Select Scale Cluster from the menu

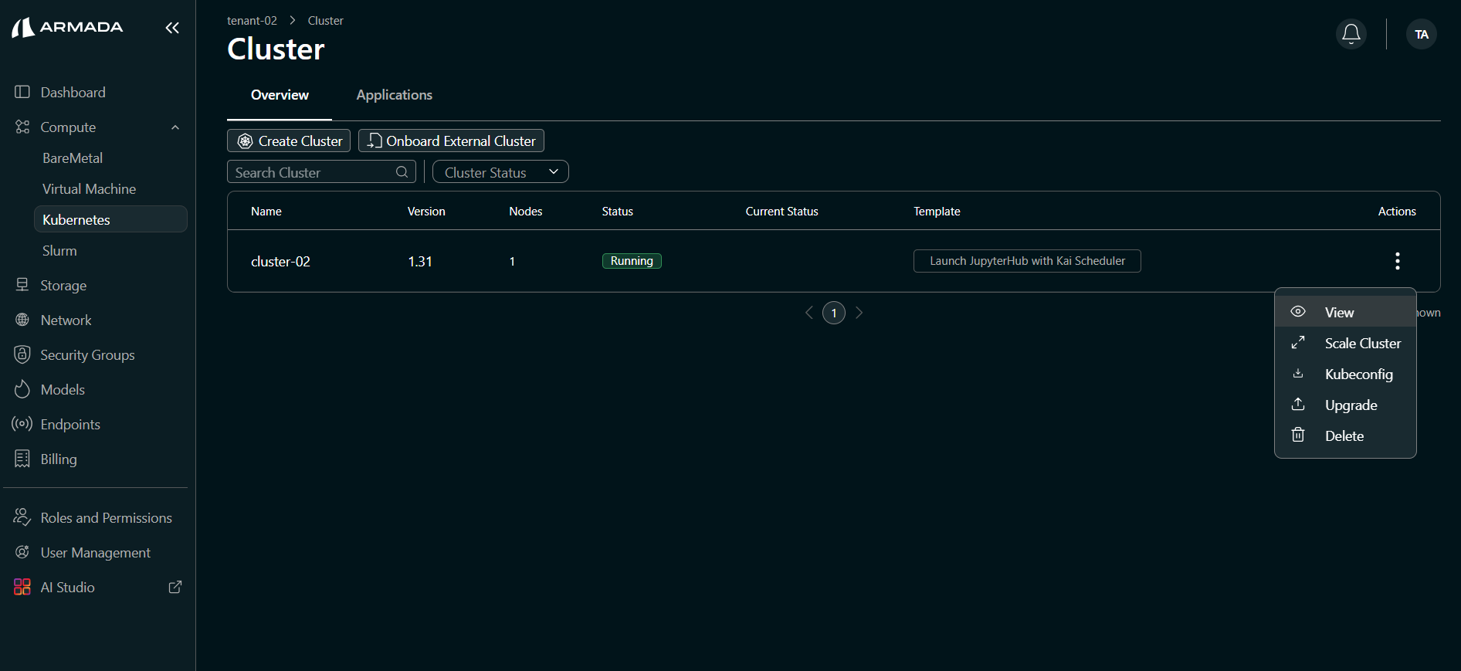click(x=1362, y=344)
